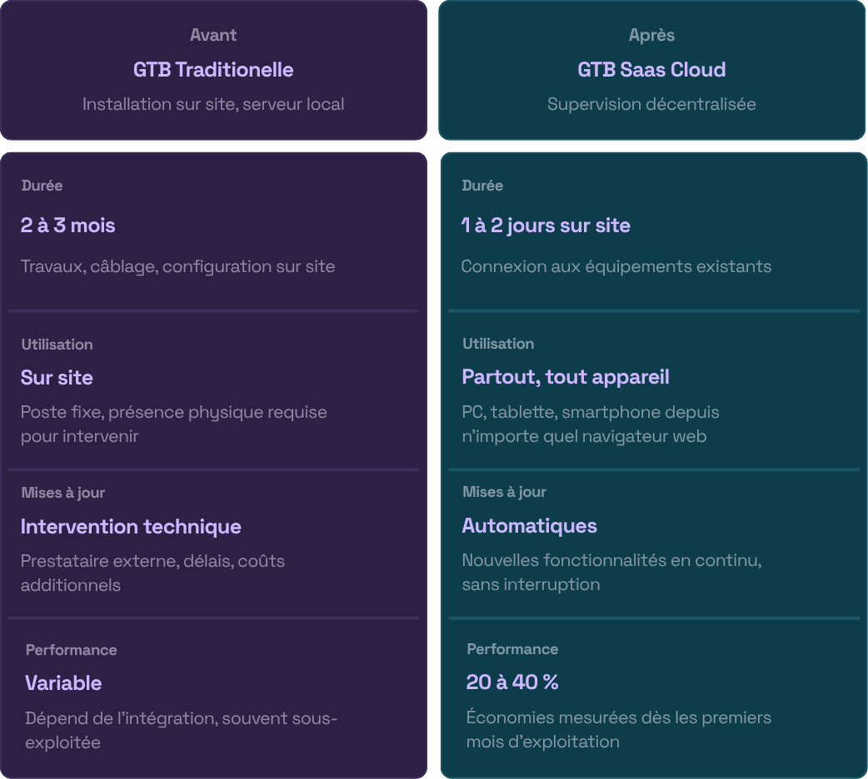
Task: Click 'Durée' label in the right card
Action: 482,186
